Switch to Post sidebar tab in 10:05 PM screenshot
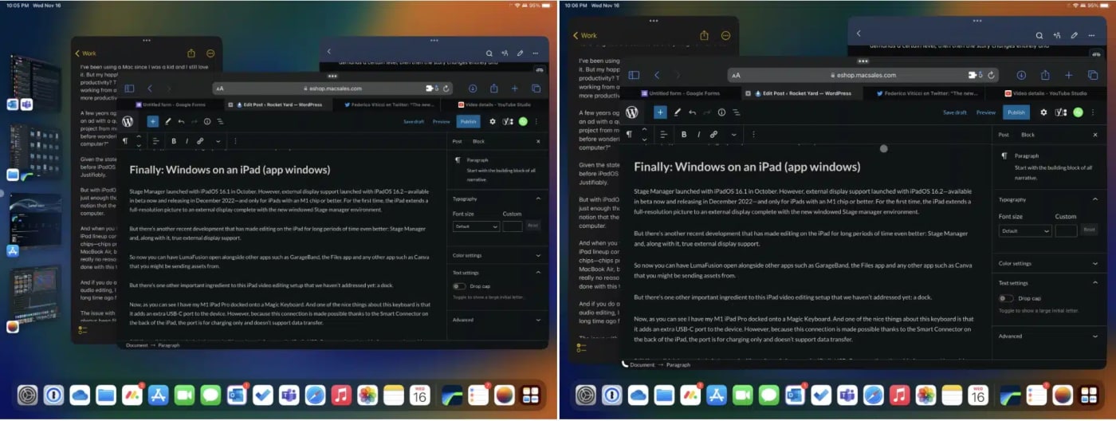1116x421 pixels. 457,141
